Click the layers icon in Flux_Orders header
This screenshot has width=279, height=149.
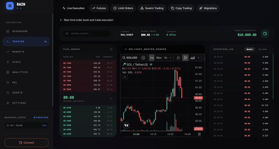[x=111, y=49]
